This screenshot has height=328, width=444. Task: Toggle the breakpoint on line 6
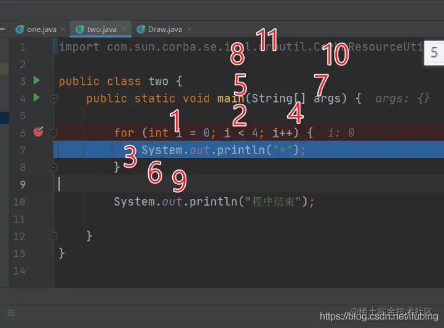click(38, 131)
